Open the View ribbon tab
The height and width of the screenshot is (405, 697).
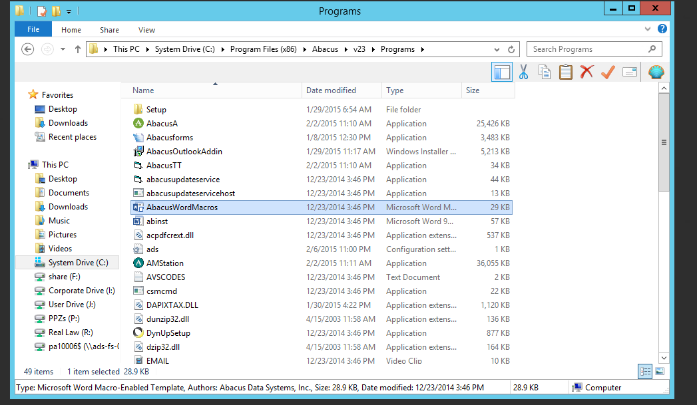pos(146,30)
